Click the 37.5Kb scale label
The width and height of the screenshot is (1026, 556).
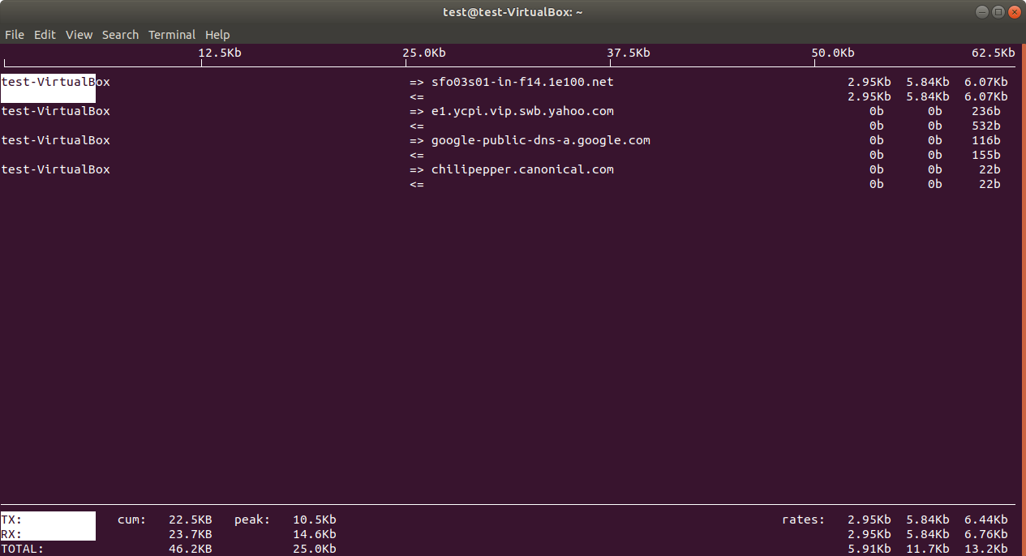point(629,53)
